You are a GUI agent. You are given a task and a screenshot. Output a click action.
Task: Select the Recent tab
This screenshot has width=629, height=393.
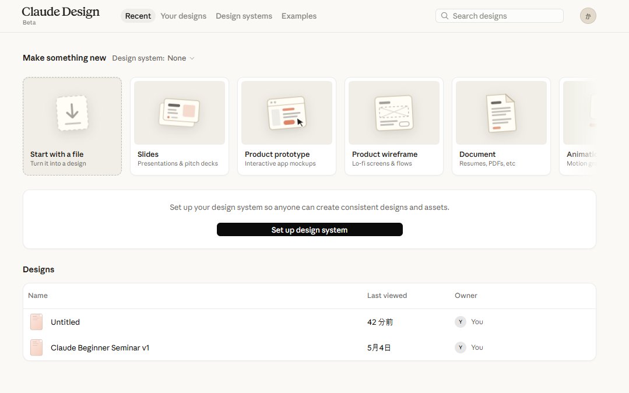coord(138,16)
